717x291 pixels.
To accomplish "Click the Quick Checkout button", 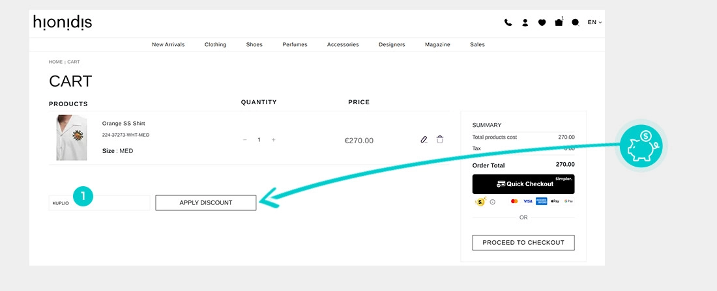I will point(523,184).
